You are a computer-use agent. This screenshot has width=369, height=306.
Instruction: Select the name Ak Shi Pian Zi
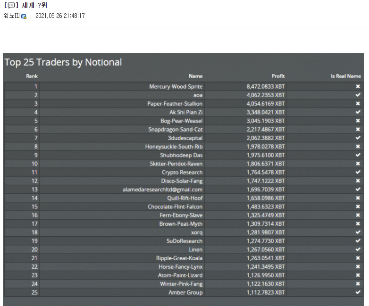(x=186, y=112)
